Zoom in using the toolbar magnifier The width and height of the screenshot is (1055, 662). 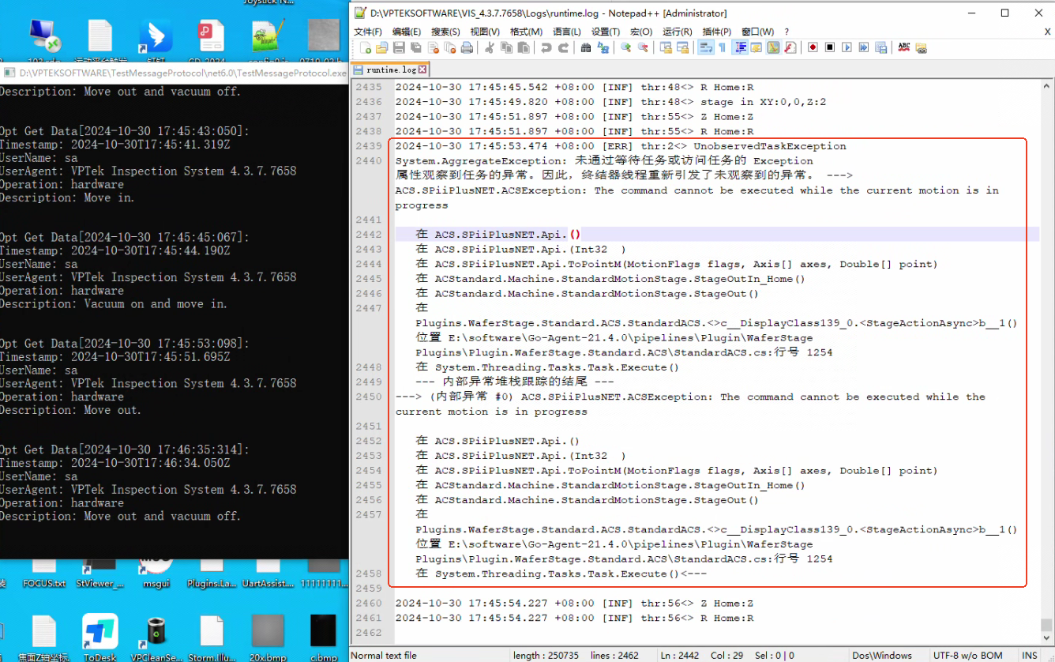pyautogui.click(x=626, y=47)
